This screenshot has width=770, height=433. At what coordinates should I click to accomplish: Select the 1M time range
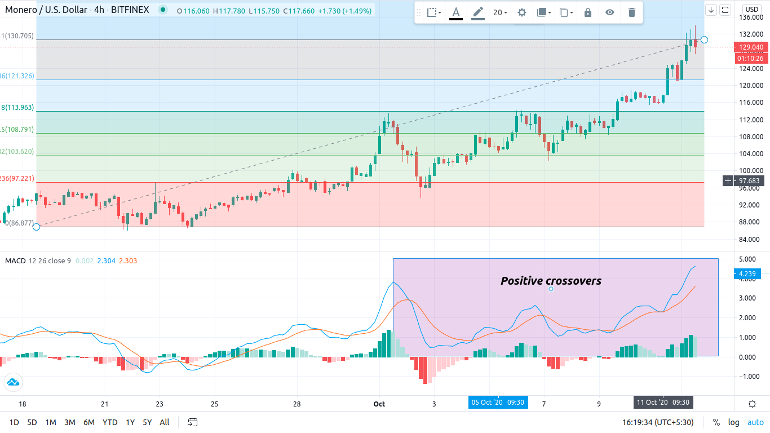click(x=51, y=422)
